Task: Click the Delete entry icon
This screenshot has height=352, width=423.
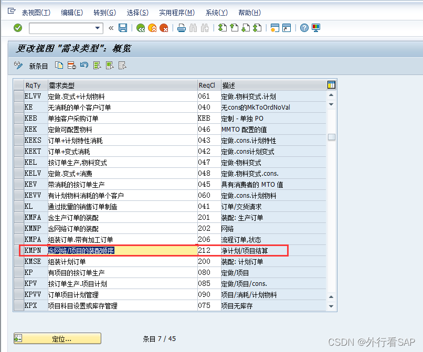Action: (x=72, y=65)
